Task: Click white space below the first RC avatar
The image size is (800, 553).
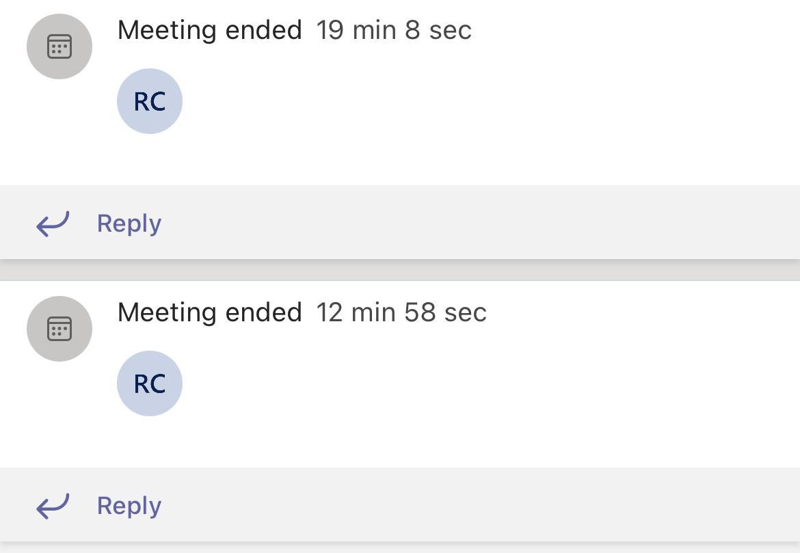Action: pos(150,161)
